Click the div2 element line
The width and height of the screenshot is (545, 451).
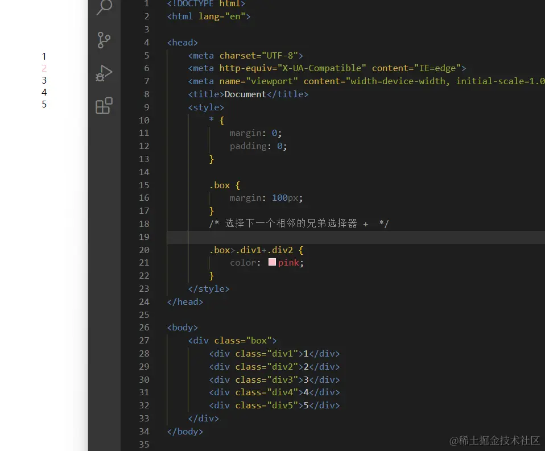click(275, 367)
